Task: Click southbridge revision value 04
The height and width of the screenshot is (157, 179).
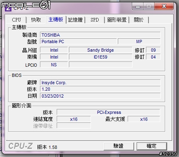Action: click(x=153, y=57)
